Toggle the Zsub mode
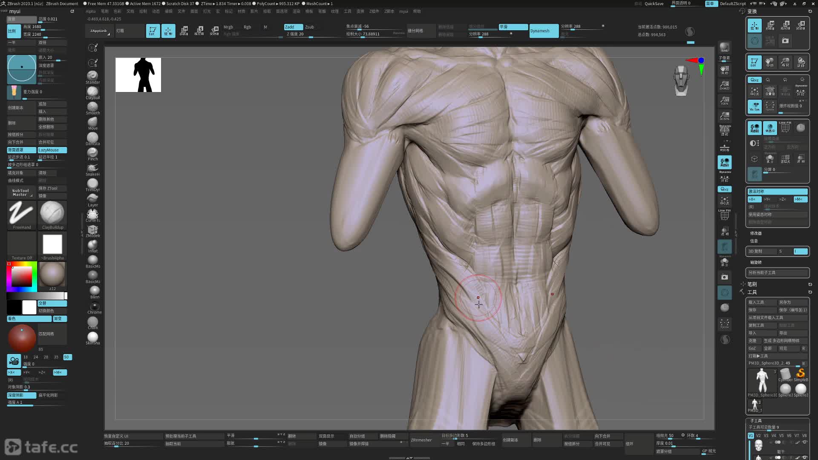 [x=310, y=27]
